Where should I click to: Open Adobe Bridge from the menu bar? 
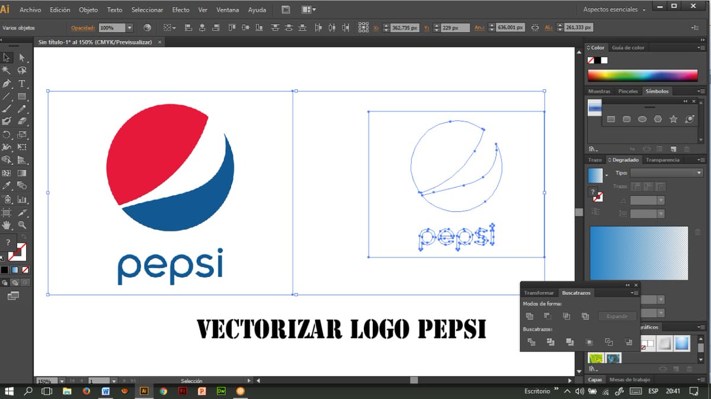click(286, 9)
